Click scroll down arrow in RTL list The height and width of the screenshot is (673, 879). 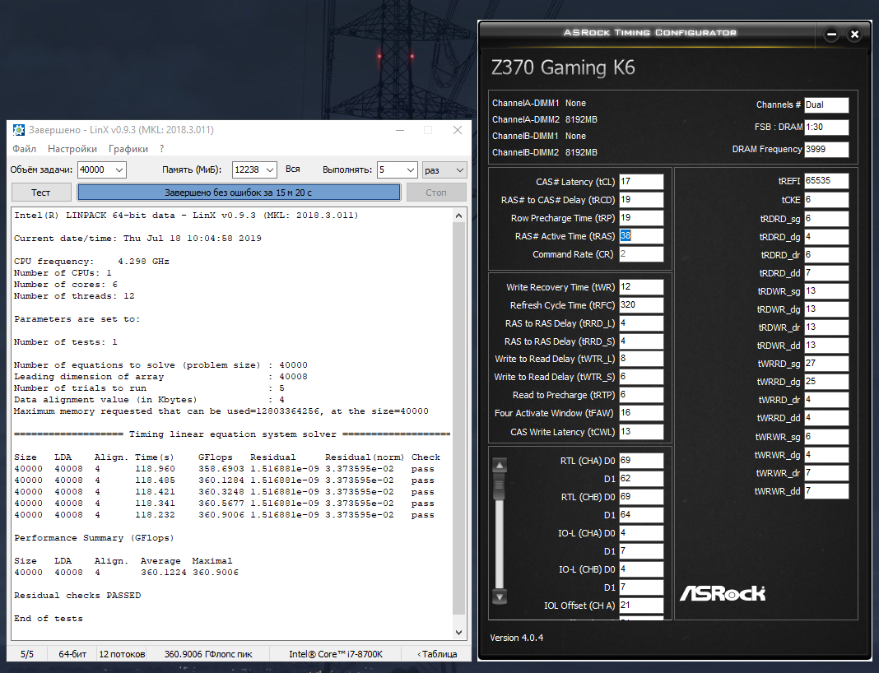[500, 596]
